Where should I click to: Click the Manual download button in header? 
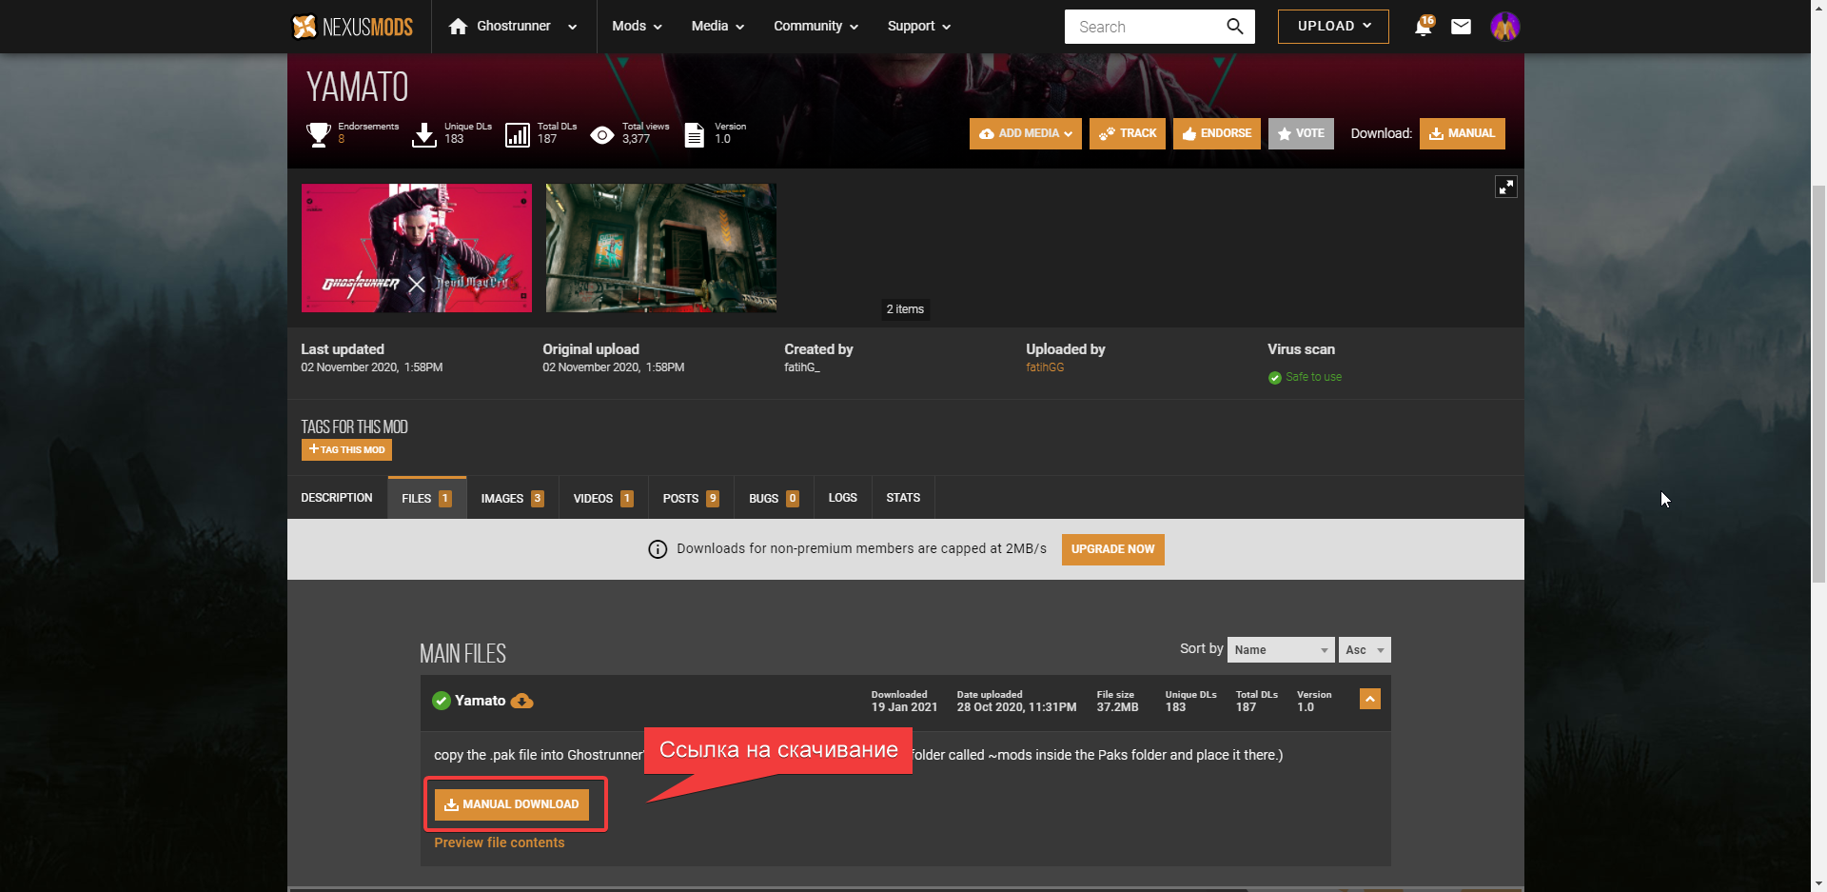pos(1463,134)
